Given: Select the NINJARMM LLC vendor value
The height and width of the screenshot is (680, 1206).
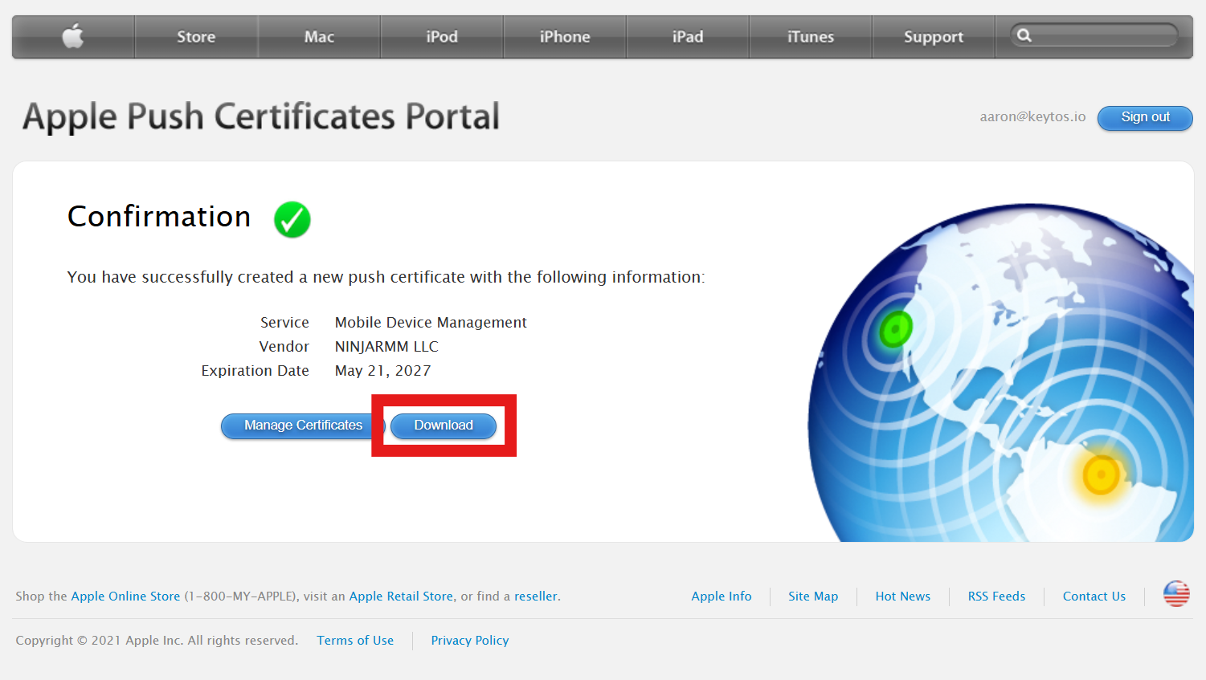Looking at the screenshot, I should coord(386,347).
